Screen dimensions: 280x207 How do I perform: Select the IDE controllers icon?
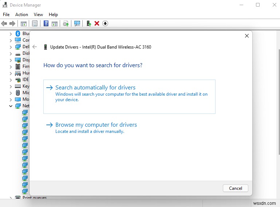(x=18, y=80)
